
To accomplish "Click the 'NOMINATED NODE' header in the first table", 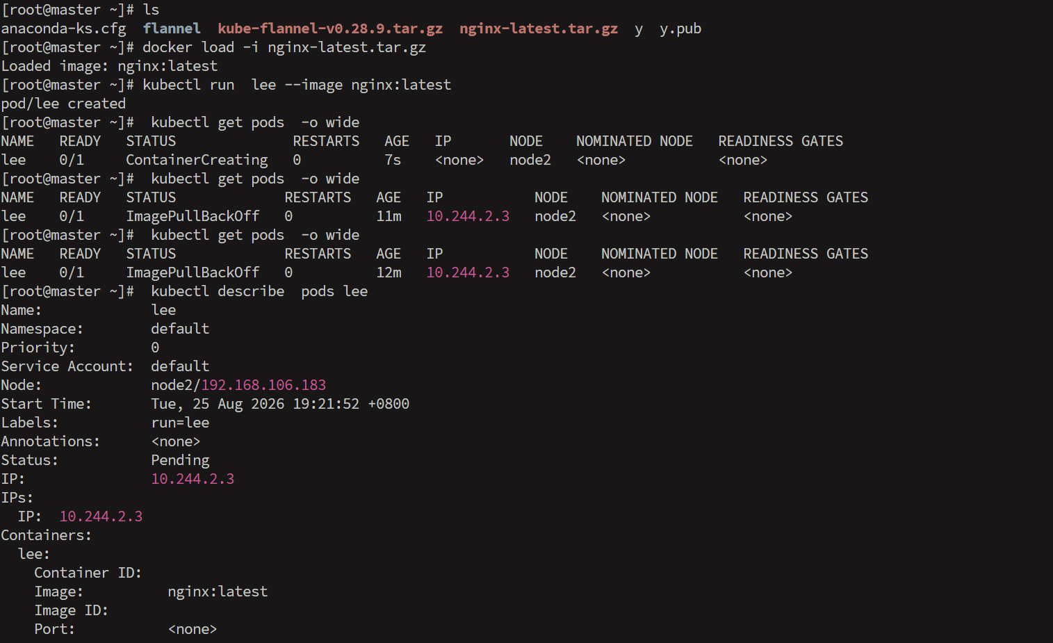I will (x=635, y=141).
